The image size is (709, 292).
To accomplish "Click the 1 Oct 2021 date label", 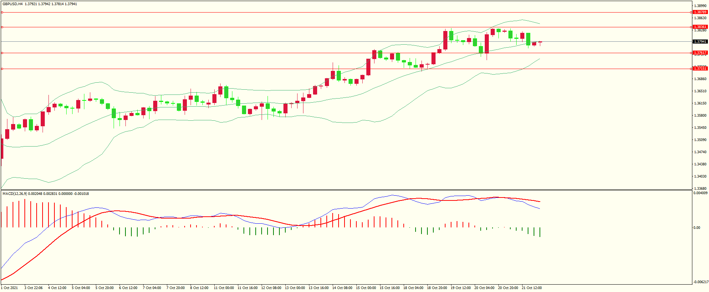I will [9, 288].
